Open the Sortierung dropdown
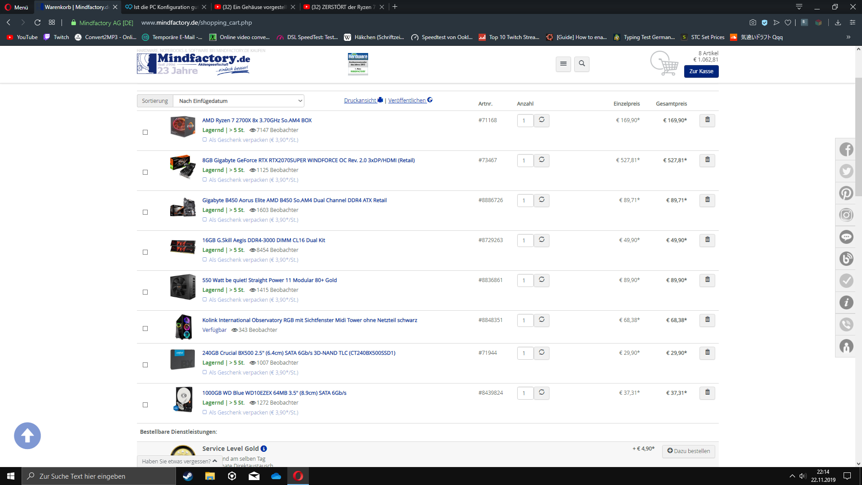 238,101
